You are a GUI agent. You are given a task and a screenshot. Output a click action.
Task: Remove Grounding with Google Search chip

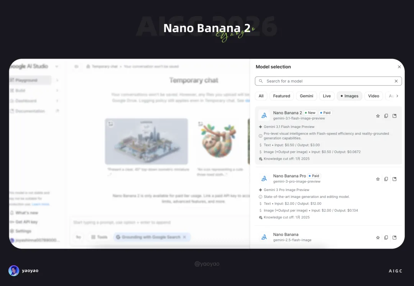tap(184, 237)
